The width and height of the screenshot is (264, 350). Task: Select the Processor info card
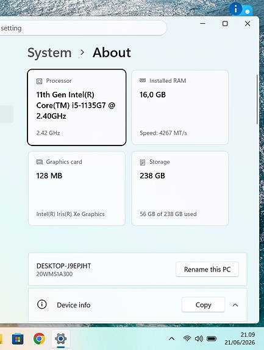click(77, 107)
